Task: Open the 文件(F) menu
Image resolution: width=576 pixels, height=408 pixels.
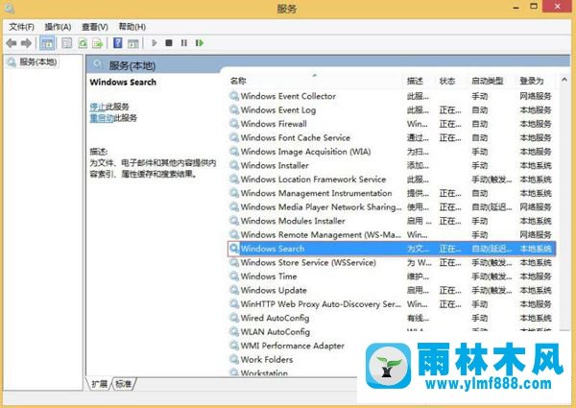Action: coord(22,27)
